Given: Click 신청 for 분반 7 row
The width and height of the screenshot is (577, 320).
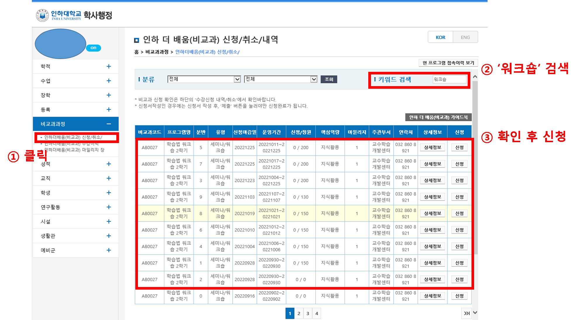Looking at the screenshot, I should tap(459, 164).
